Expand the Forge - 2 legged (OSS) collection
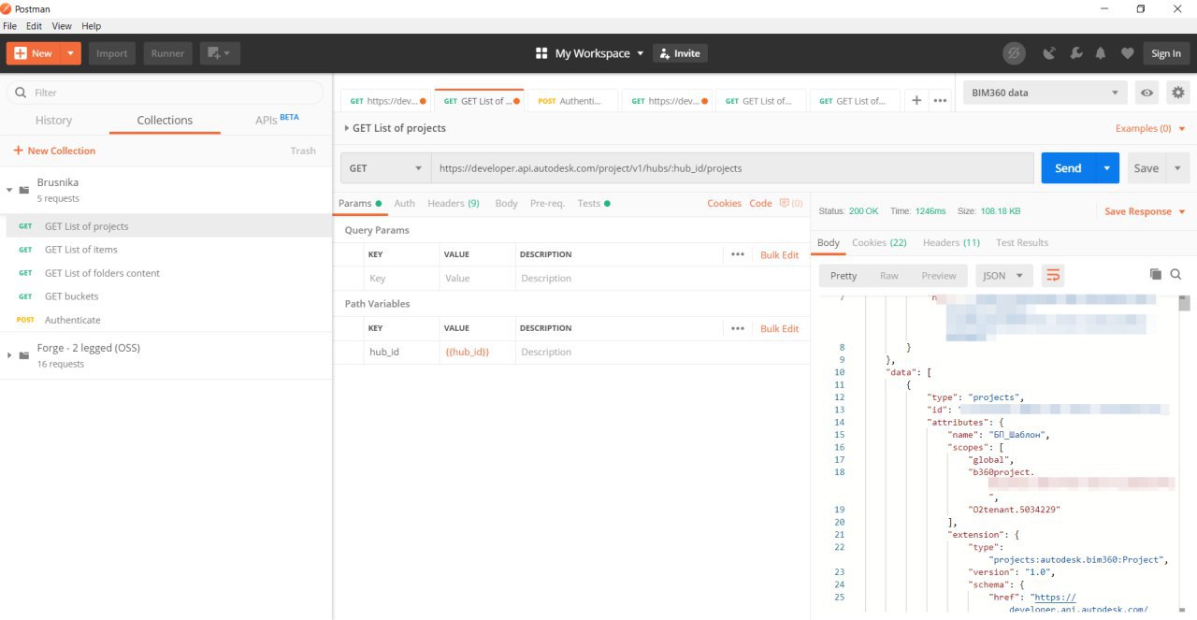The width and height of the screenshot is (1197, 620). (x=9, y=355)
